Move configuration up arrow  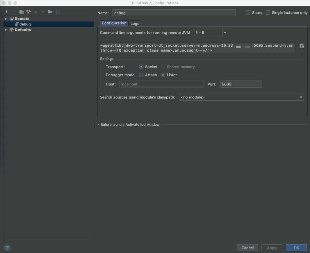point(35,12)
